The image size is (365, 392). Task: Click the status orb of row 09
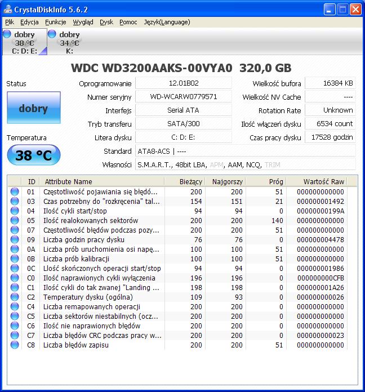click(x=15, y=239)
